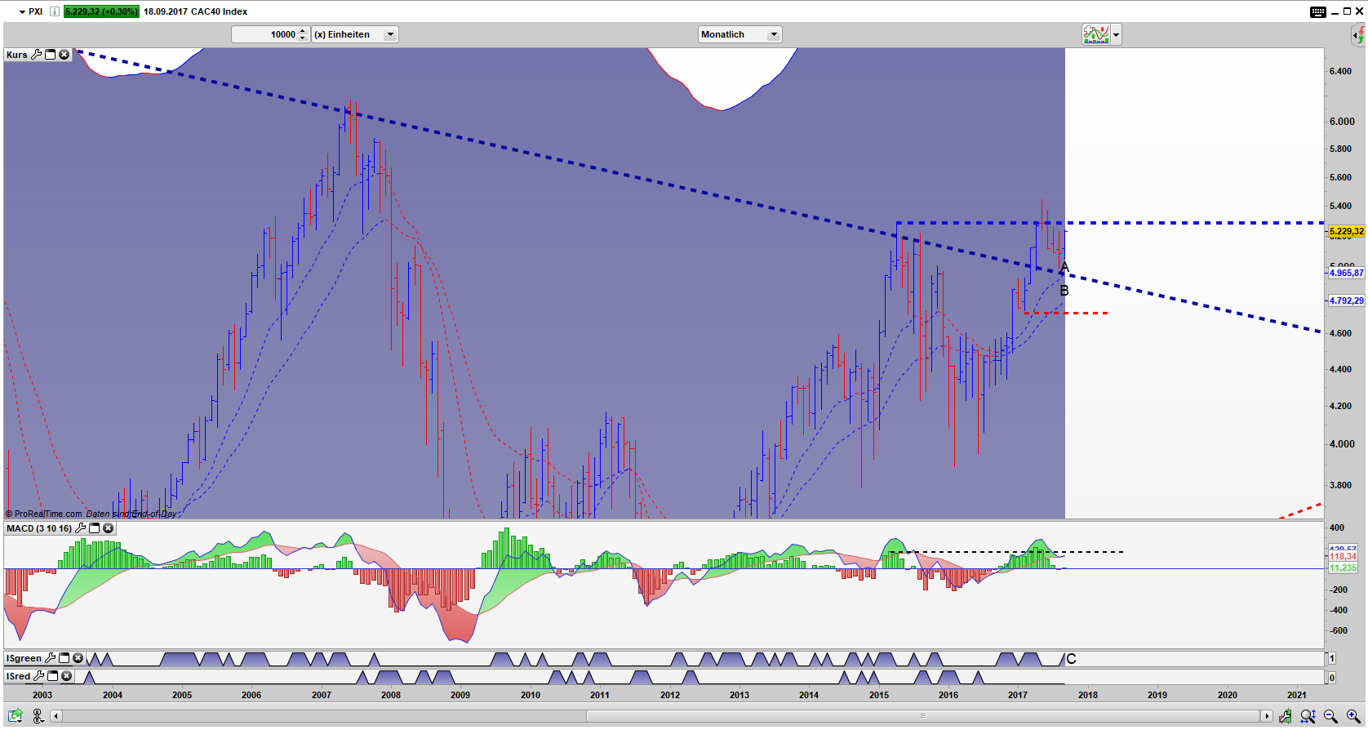Viewport: 1368px width, 730px height.
Task: Open the on-screen keyboard icon
Action: 1318,11
